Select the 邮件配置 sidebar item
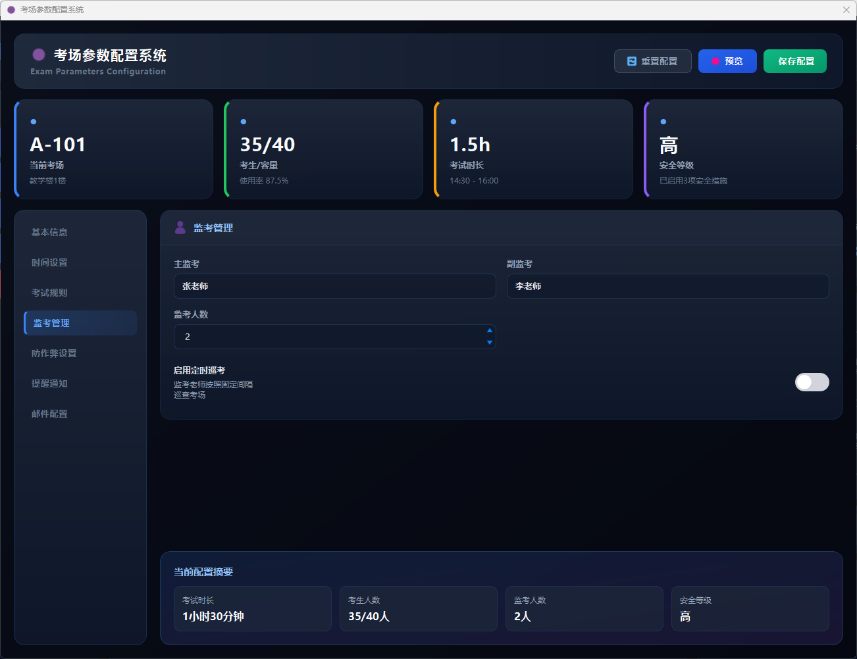Viewport: 857px width, 659px height. (50, 414)
